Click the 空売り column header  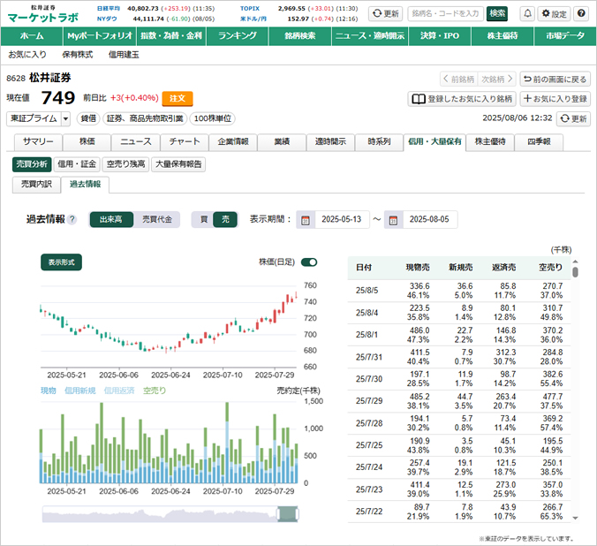(x=550, y=268)
